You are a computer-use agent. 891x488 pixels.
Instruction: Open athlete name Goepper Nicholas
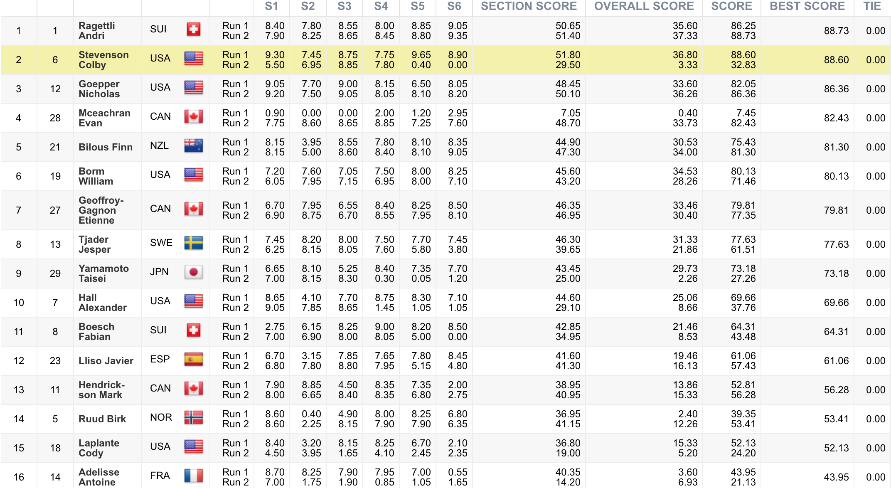[x=99, y=89]
